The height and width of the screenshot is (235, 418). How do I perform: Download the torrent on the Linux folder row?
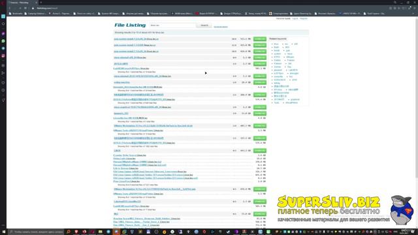point(260,151)
